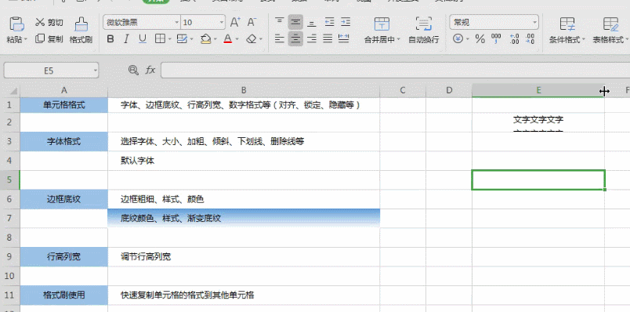Image resolution: width=630 pixels, height=312 pixels.
Task: Click the Conditional Formatting (条件格式) icon
Action: click(x=567, y=24)
